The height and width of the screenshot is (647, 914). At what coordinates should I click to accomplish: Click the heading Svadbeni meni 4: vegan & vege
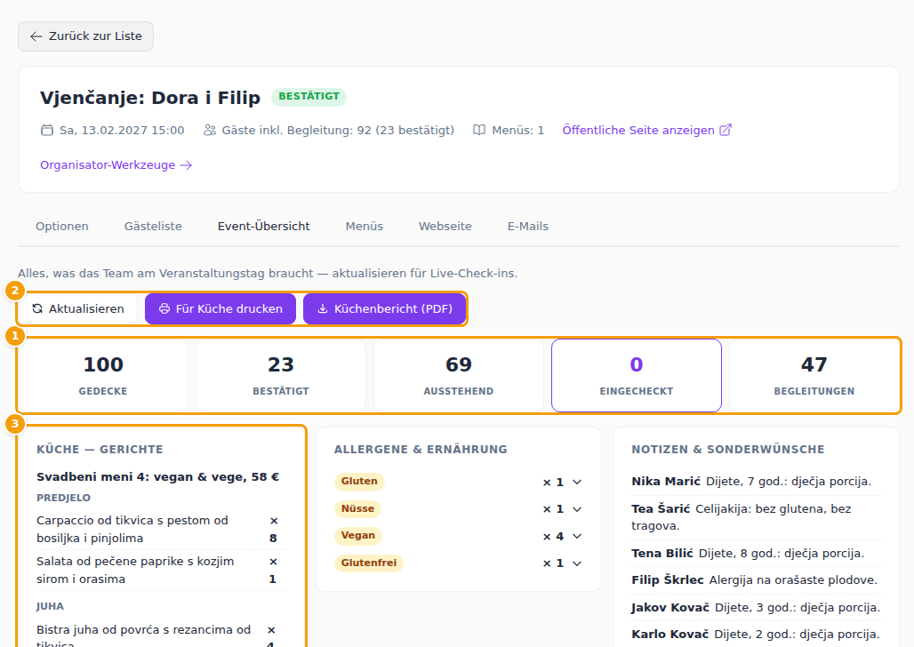tap(158, 476)
